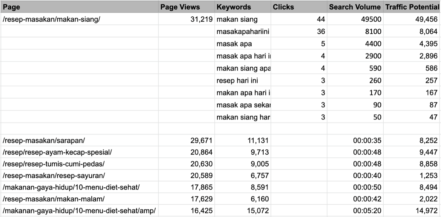
Task: Click keywords cell 9,005
Action: [x=243, y=164]
